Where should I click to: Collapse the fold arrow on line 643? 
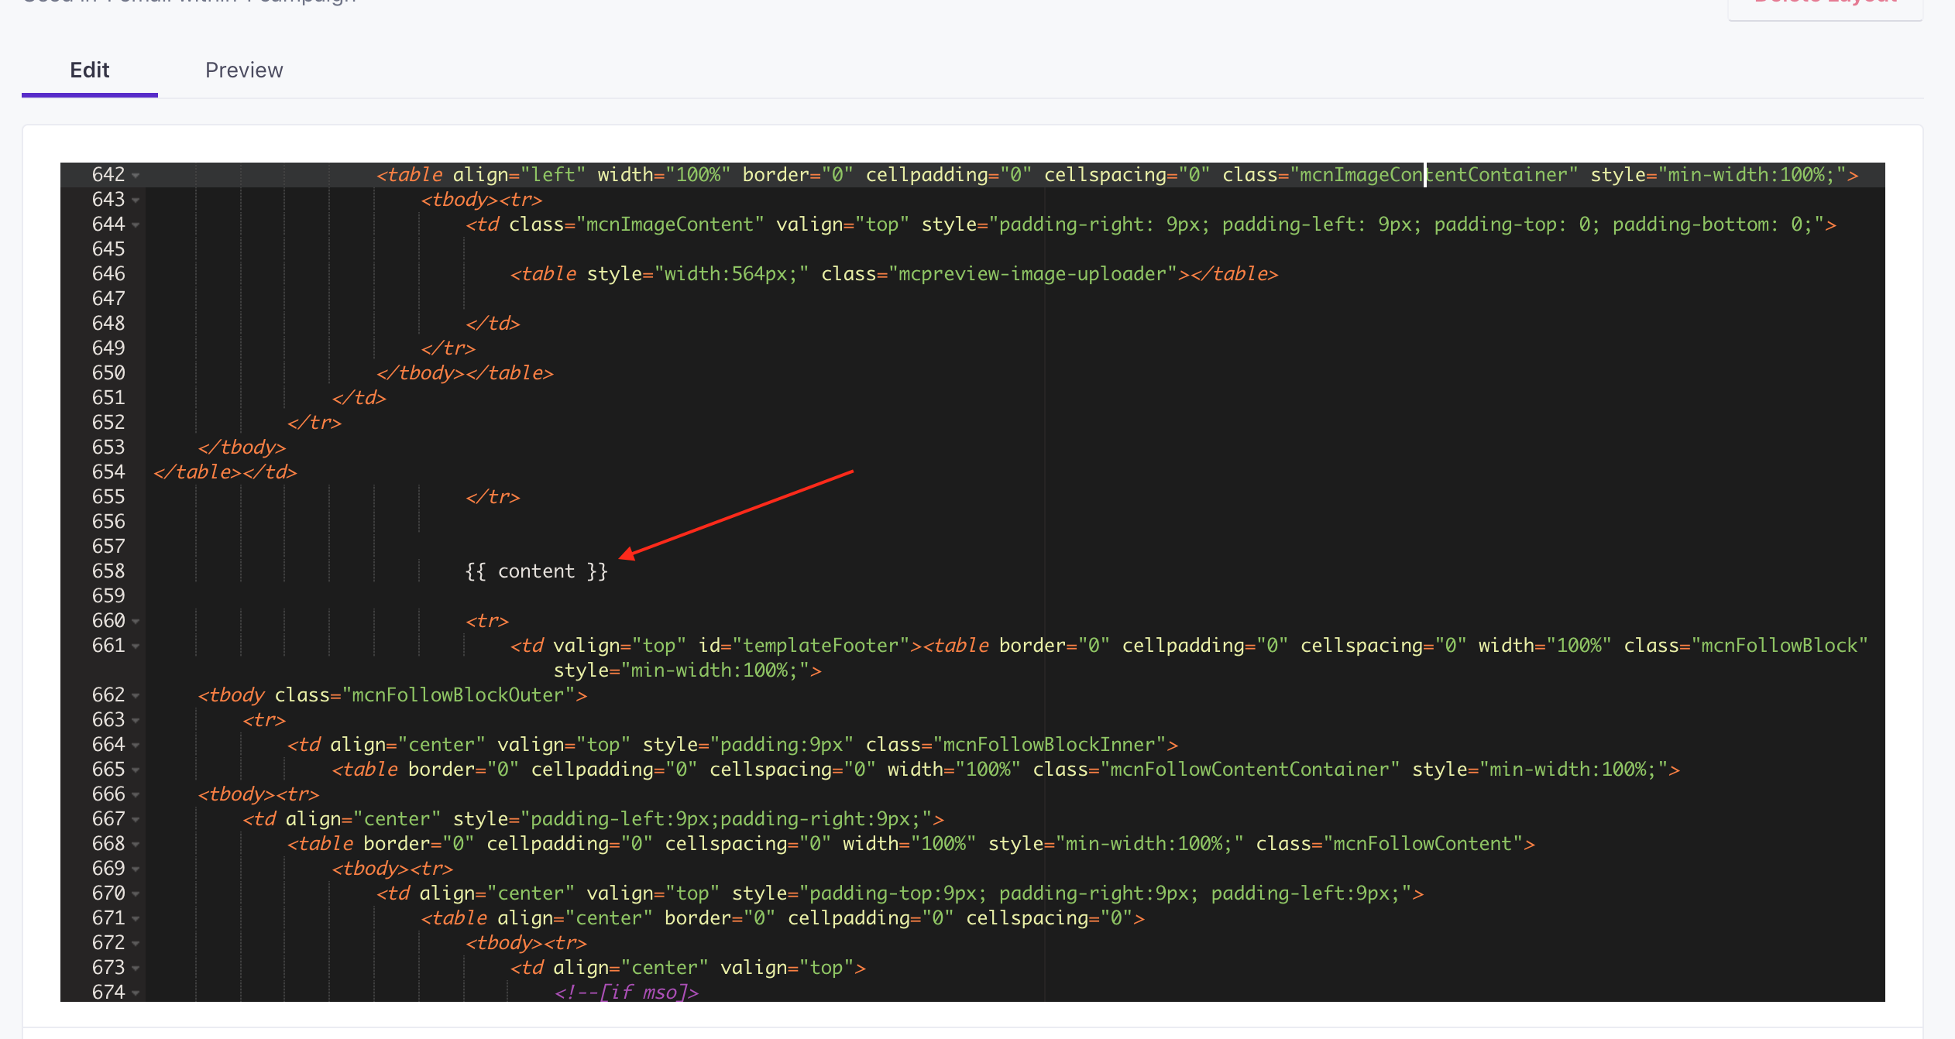coord(136,201)
